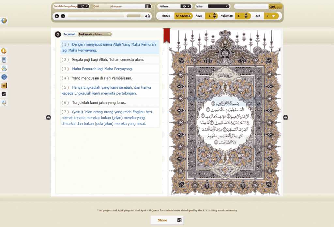Open the mobile phone app icon

pos(4,60)
